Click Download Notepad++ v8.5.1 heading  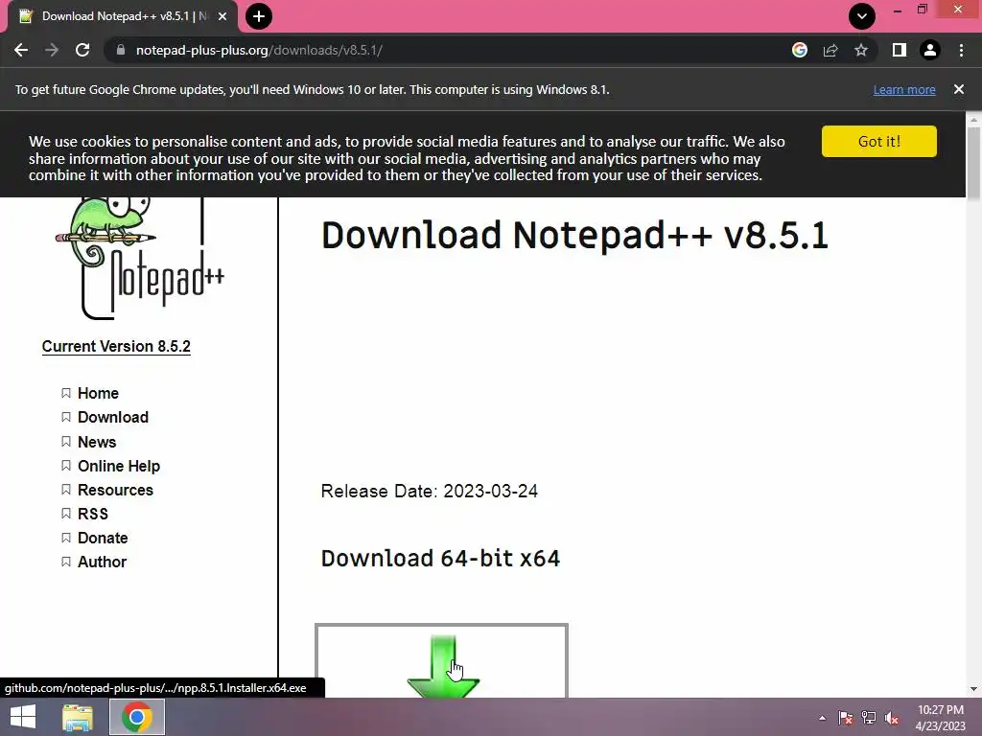(574, 236)
